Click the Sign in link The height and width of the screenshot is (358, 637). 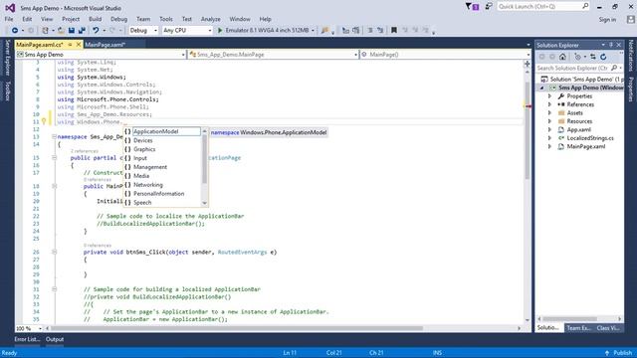607,20
